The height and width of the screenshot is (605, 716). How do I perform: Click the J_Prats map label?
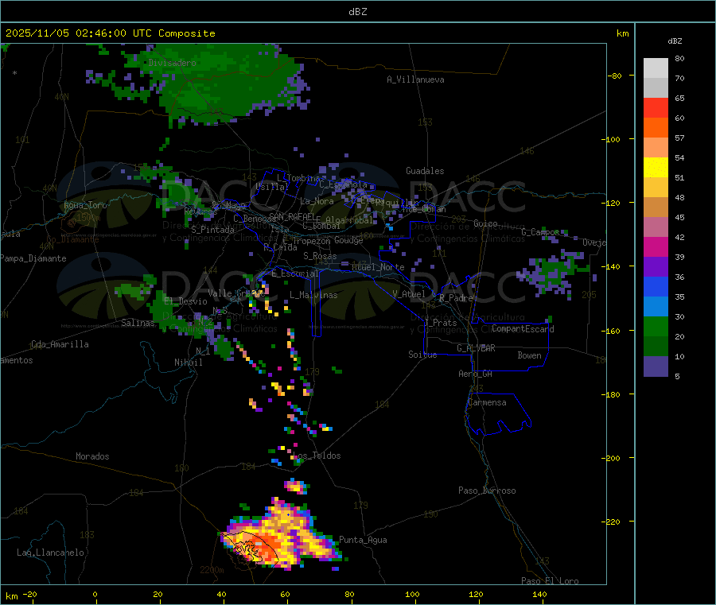[441, 322]
